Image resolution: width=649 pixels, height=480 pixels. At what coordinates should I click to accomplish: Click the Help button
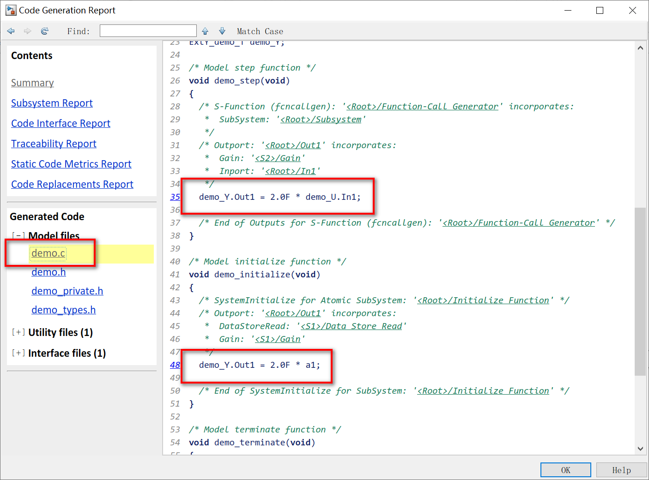point(621,470)
